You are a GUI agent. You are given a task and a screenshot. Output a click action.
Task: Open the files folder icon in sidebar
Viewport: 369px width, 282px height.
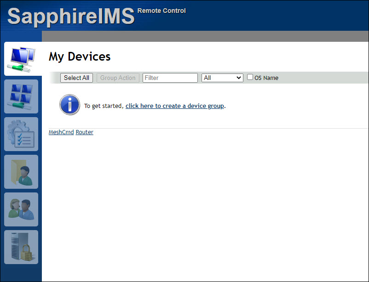click(x=21, y=172)
